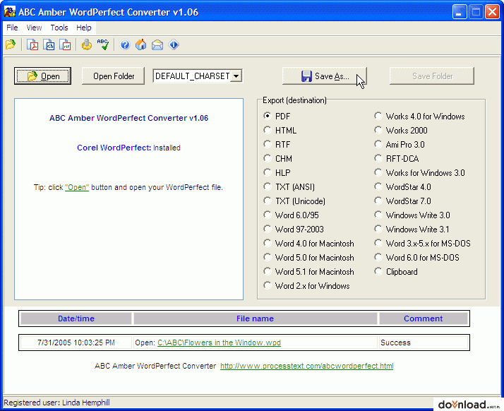Click the 7/31/2005 10:03:25 PM log cell

coord(76,342)
